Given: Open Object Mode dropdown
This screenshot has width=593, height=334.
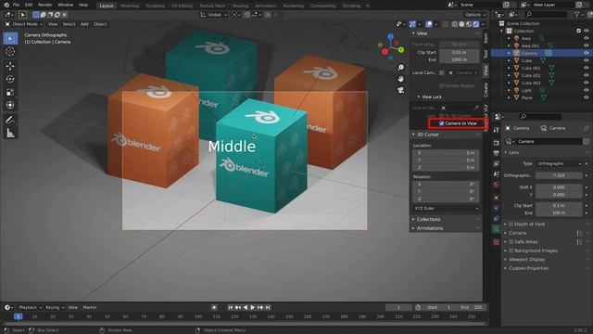Looking at the screenshot, I should (x=24, y=24).
